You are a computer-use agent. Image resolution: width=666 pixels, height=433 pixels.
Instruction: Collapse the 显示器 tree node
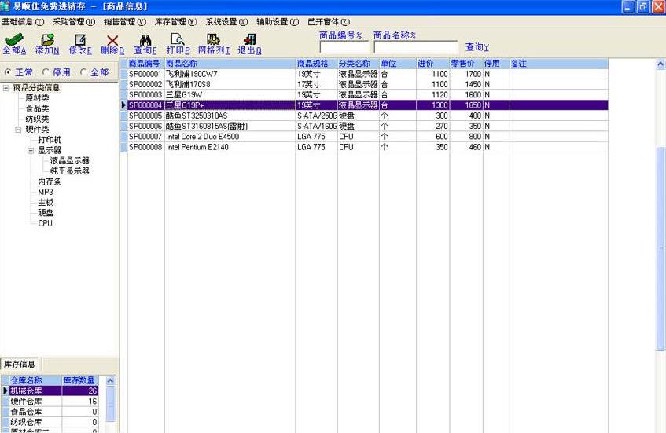[x=31, y=149]
